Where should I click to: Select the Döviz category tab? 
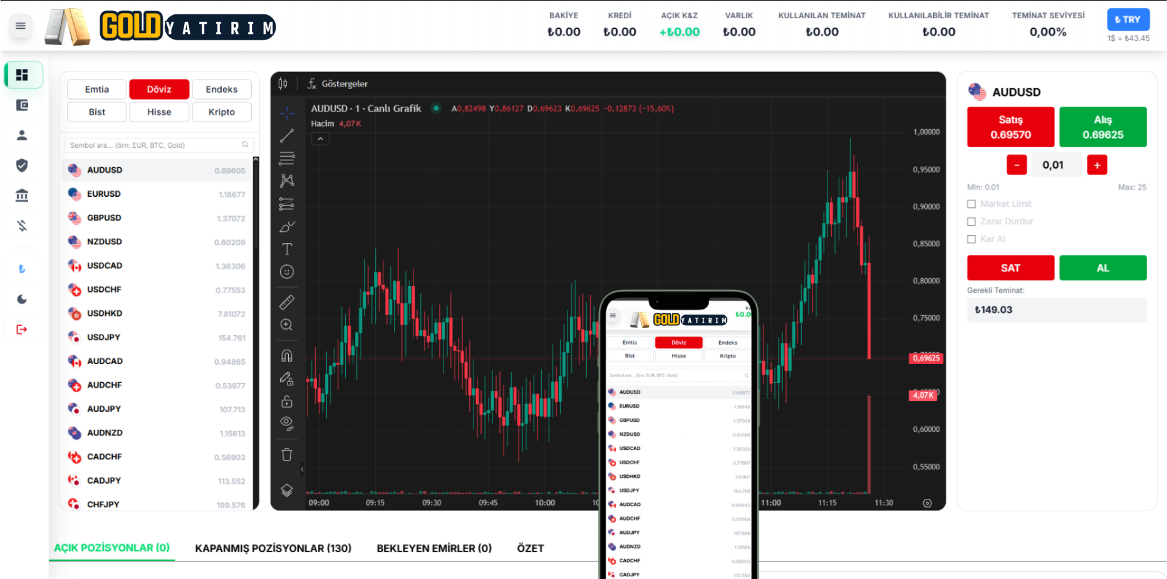(x=159, y=90)
